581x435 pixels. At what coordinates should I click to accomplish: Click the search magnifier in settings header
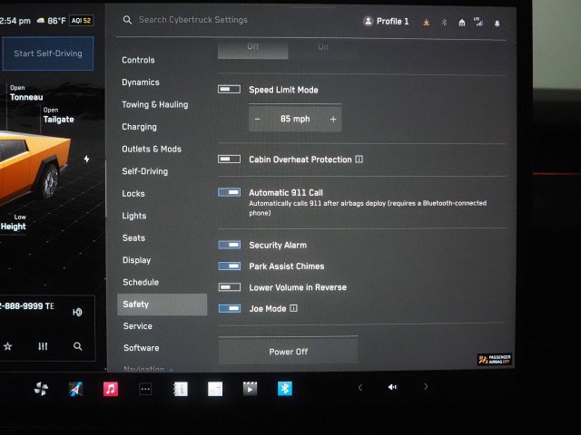(x=127, y=20)
